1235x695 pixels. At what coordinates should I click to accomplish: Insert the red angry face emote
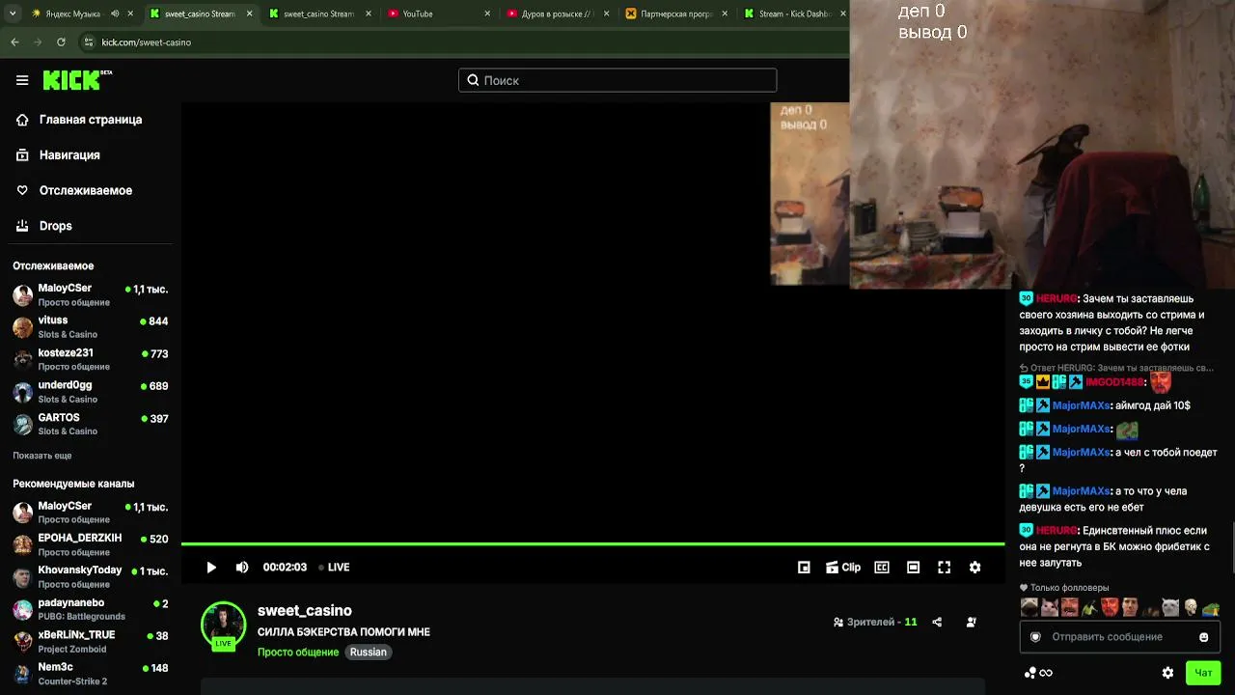pyautogui.click(x=1110, y=607)
